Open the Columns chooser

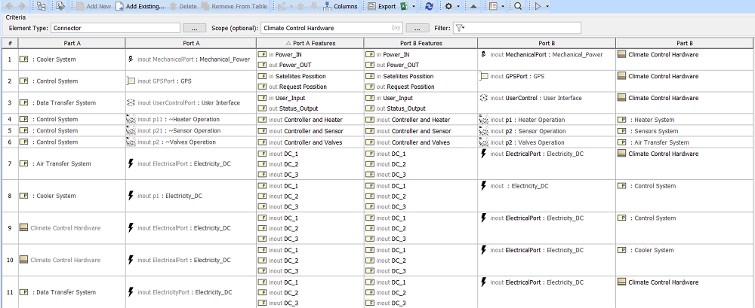(x=340, y=6)
